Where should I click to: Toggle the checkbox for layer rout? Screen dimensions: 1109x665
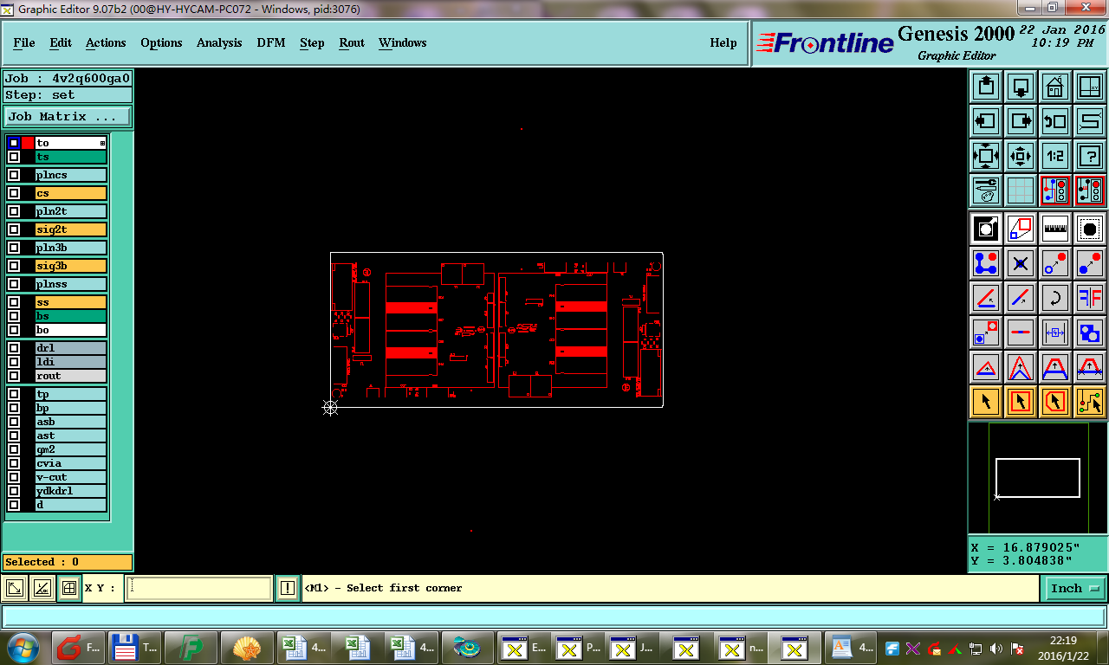pyautogui.click(x=14, y=376)
